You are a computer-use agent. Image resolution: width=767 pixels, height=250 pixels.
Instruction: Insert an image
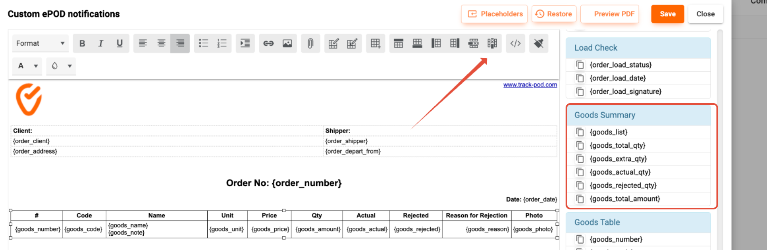[287, 43]
